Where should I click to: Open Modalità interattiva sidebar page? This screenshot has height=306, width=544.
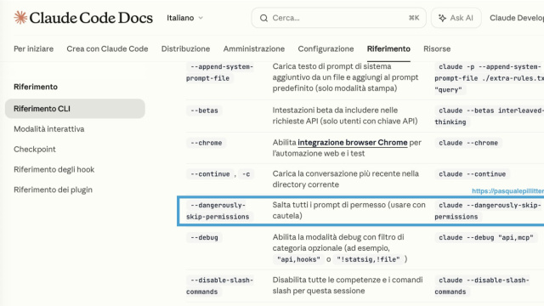click(49, 129)
